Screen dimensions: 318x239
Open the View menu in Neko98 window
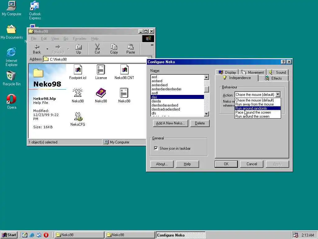[x=55, y=39]
